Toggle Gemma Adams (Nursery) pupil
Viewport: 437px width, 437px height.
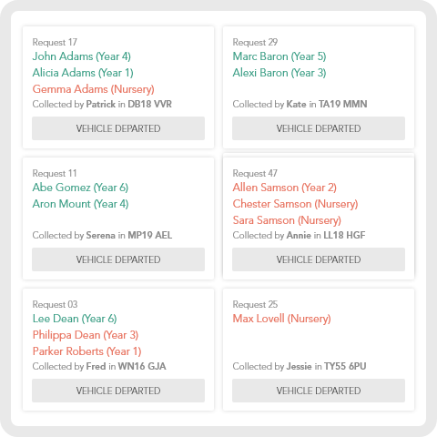pos(94,89)
